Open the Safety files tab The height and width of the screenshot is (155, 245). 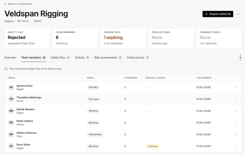click(60, 57)
